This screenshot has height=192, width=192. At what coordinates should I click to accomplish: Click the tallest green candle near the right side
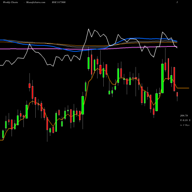(x=162, y=78)
